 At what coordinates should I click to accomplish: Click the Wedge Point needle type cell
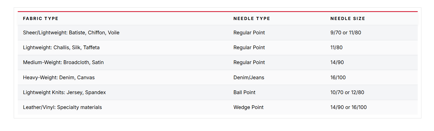tap(248, 107)
